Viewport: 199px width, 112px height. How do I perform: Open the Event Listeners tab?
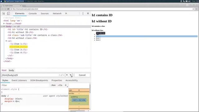click(x=19, y=80)
